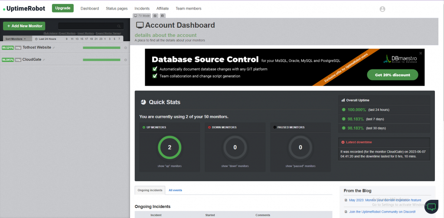The image size is (444, 218).
Task: Close the DBmaestro ad banner
Action: 421,53
